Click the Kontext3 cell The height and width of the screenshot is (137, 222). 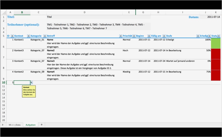coord(22,54)
